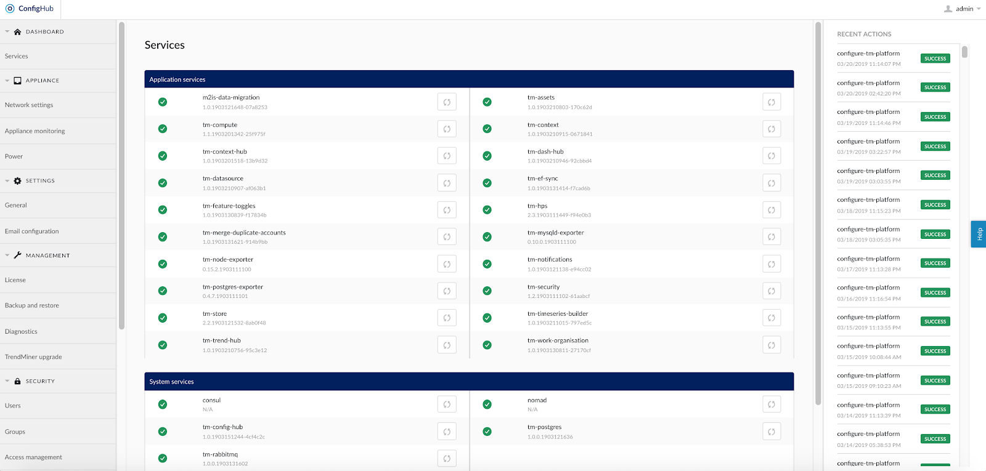Click the ConfigHub logo icon

(10, 9)
